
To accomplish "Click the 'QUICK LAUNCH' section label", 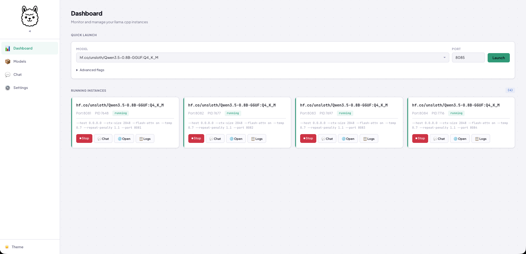I will pyautogui.click(x=84, y=35).
